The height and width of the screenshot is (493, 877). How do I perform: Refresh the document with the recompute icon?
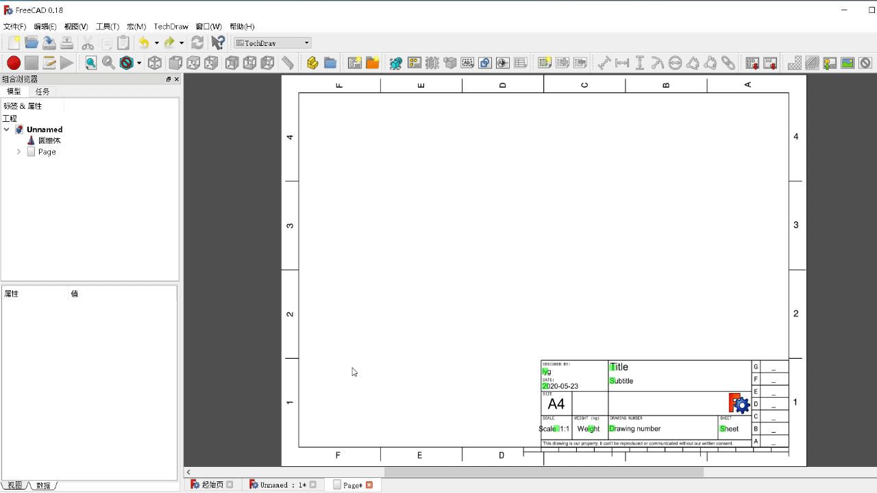point(197,42)
